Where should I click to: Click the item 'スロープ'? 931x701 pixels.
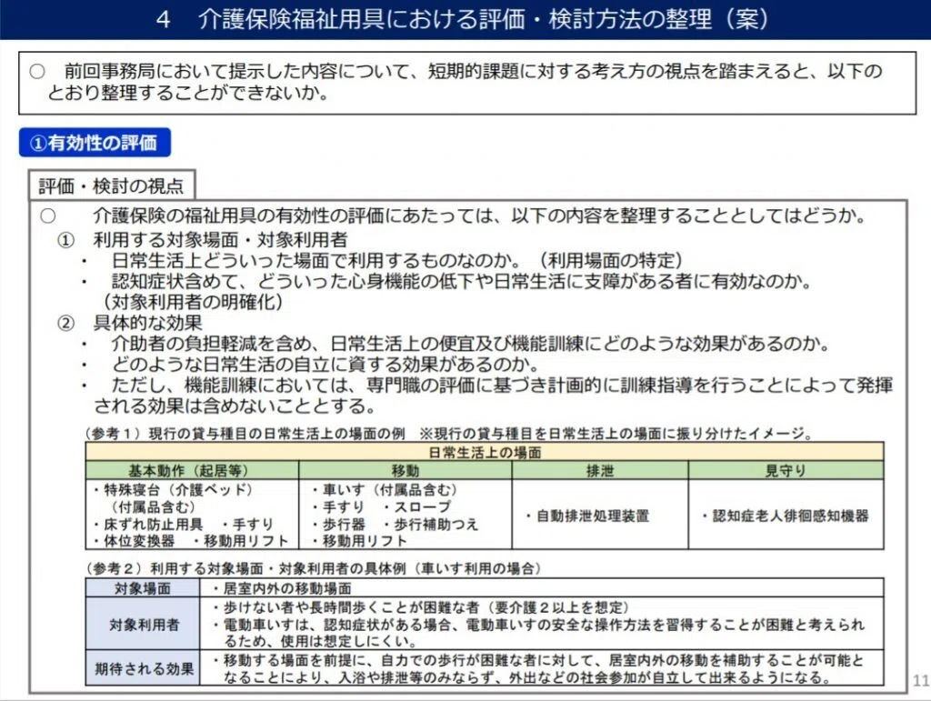[421, 507]
